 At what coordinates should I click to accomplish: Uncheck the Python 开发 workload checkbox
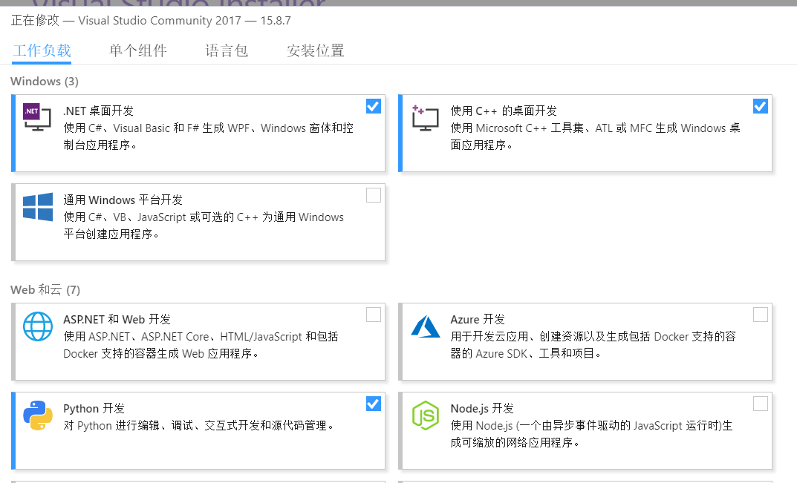click(x=374, y=404)
